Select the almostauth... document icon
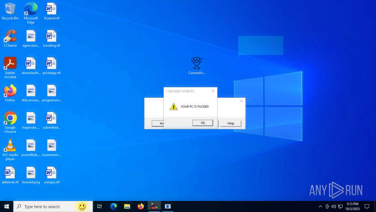 pyautogui.click(x=31, y=66)
